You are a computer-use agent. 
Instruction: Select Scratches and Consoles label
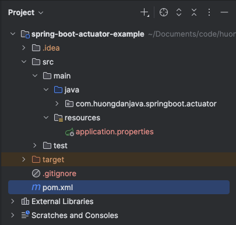(75, 216)
